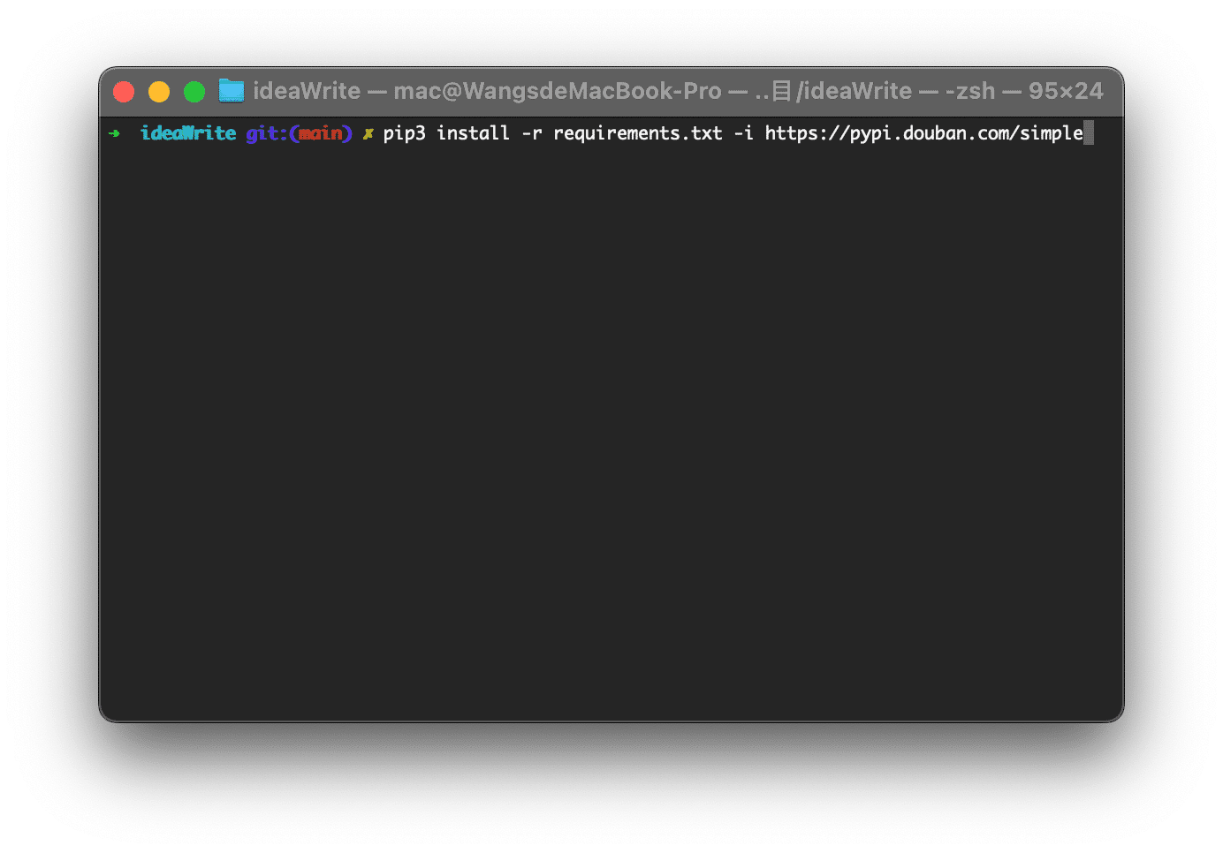The image size is (1223, 853).
Task: Click the -i flag in the command
Action: point(742,132)
